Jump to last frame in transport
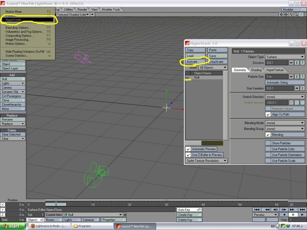Image resolution: width=307 pixels, height=230 pixels. click(x=302, y=209)
